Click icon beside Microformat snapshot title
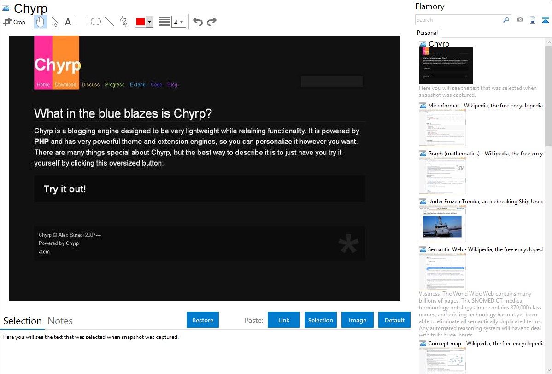 423,106
